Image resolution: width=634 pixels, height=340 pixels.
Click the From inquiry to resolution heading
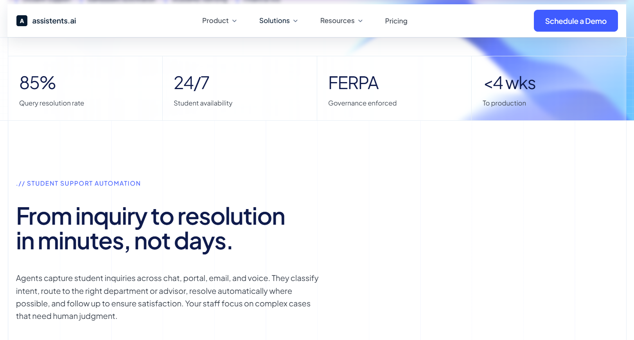click(151, 229)
